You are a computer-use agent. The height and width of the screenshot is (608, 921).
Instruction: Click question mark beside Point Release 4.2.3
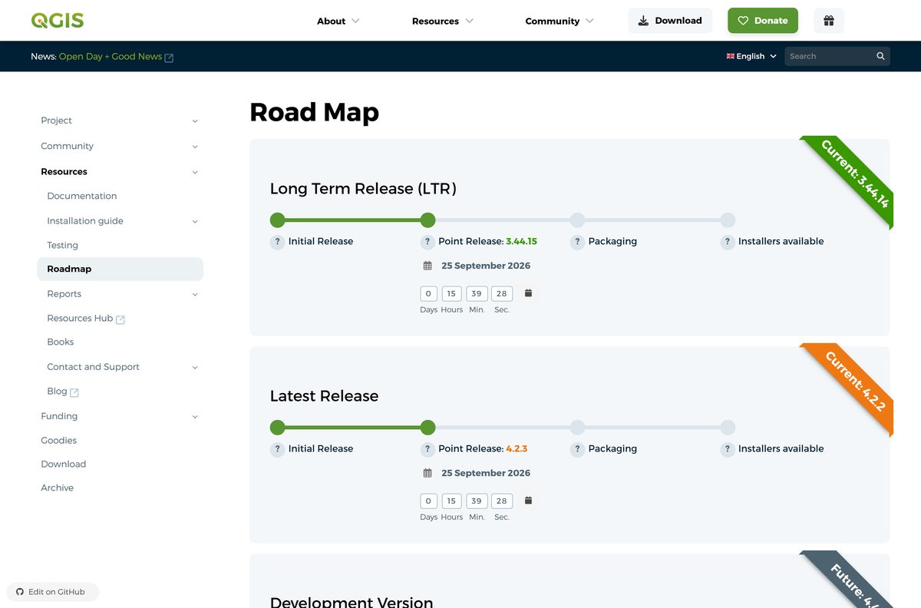click(x=427, y=449)
